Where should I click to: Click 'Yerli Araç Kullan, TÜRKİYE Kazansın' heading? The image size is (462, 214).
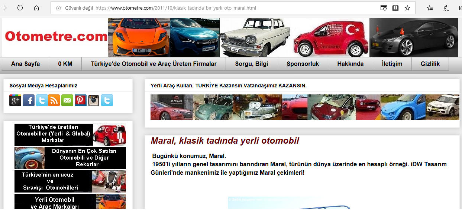(229, 86)
